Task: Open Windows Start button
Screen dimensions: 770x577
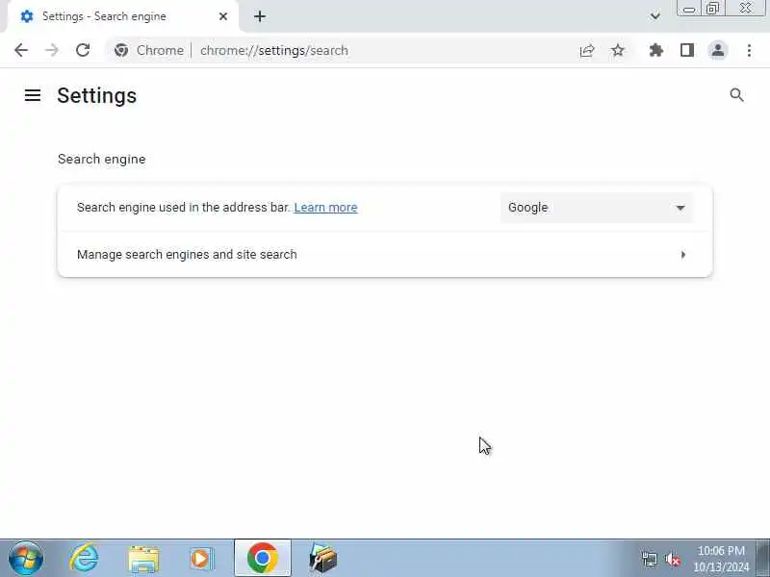Action: (x=26, y=559)
